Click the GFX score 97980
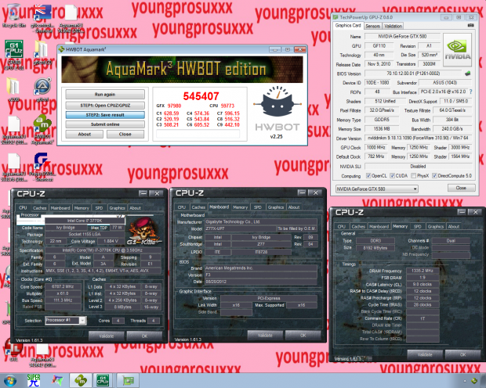This screenshot has width=486, height=388. [x=174, y=106]
